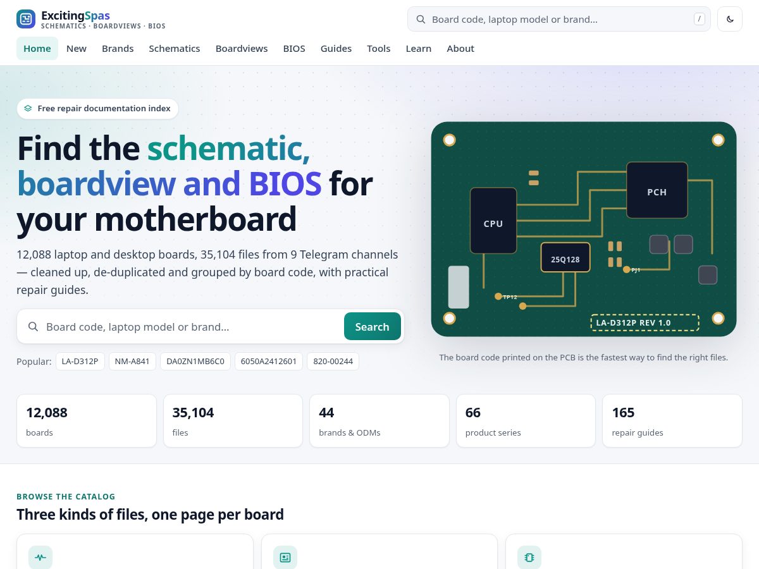Open the Schematics menu item
The image size is (759, 569).
[175, 49]
